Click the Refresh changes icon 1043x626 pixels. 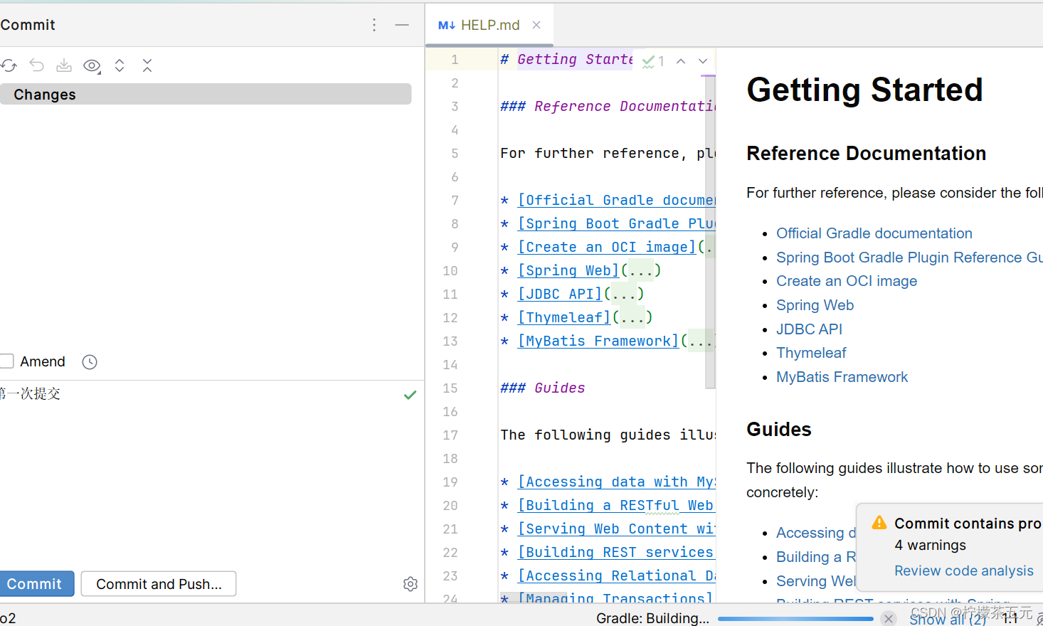tap(9, 65)
